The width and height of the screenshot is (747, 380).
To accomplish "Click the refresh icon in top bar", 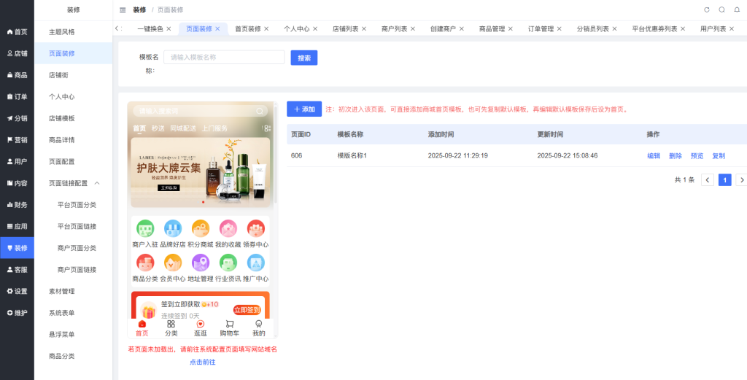I will tap(706, 9).
